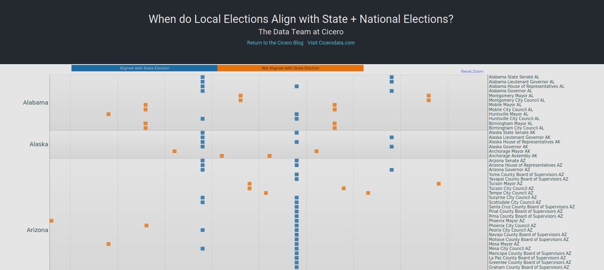This screenshot has height=270, width=604.
Task: Select the orange marker for Birmingham Mayor AL
Action: (x=335, y=123)
